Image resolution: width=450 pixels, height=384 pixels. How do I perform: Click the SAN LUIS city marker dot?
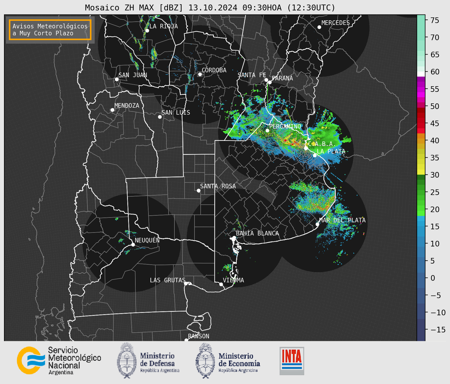[x=160, y=117]
